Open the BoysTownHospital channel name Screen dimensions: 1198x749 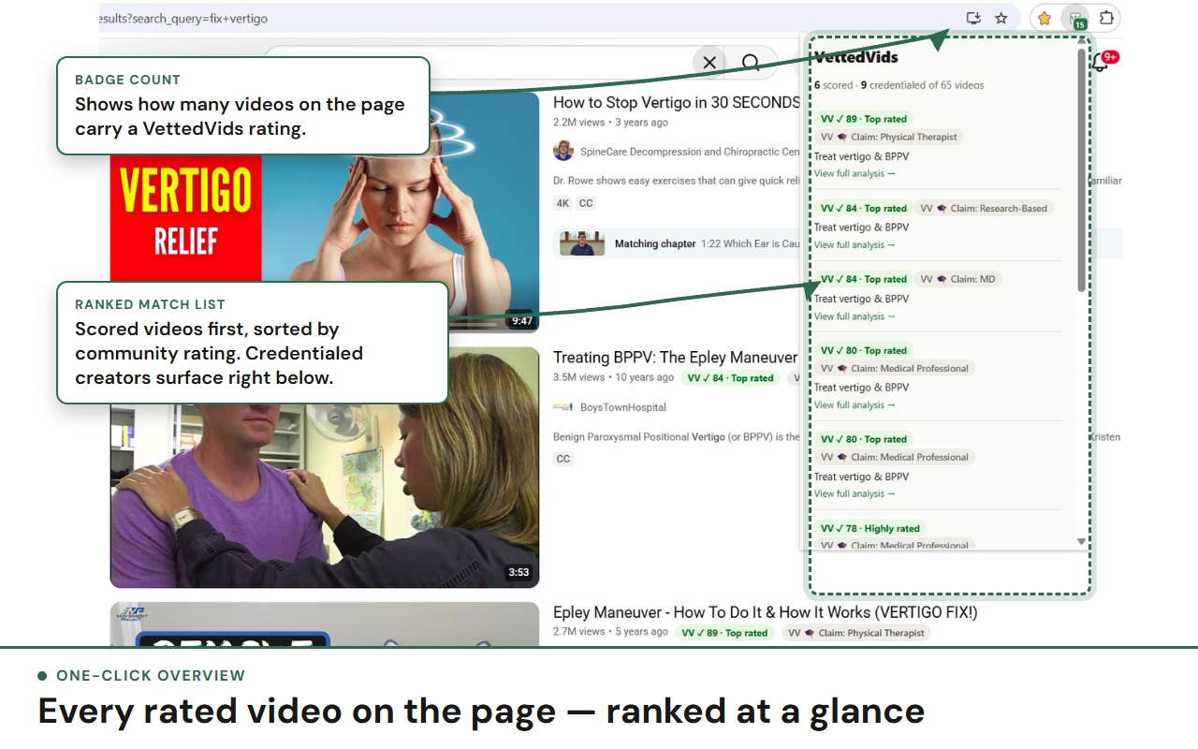[623, 407]
